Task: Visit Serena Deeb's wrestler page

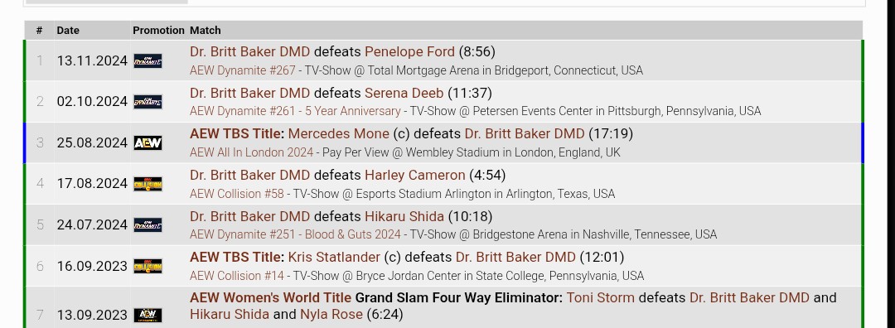Action: pyautogui.click(x=404, y=93)
